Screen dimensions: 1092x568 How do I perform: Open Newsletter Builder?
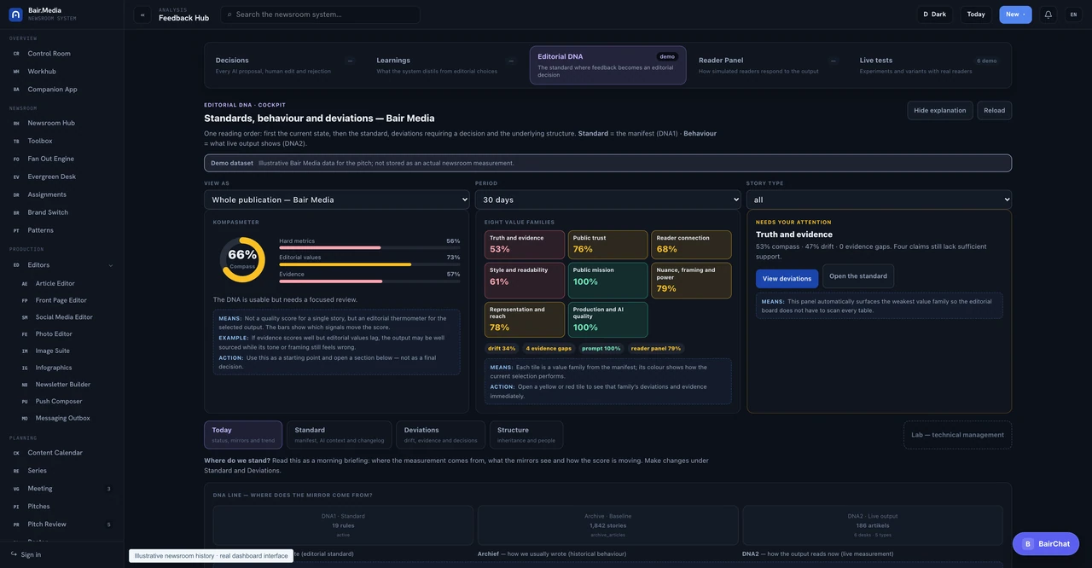(x=67, y=385)
